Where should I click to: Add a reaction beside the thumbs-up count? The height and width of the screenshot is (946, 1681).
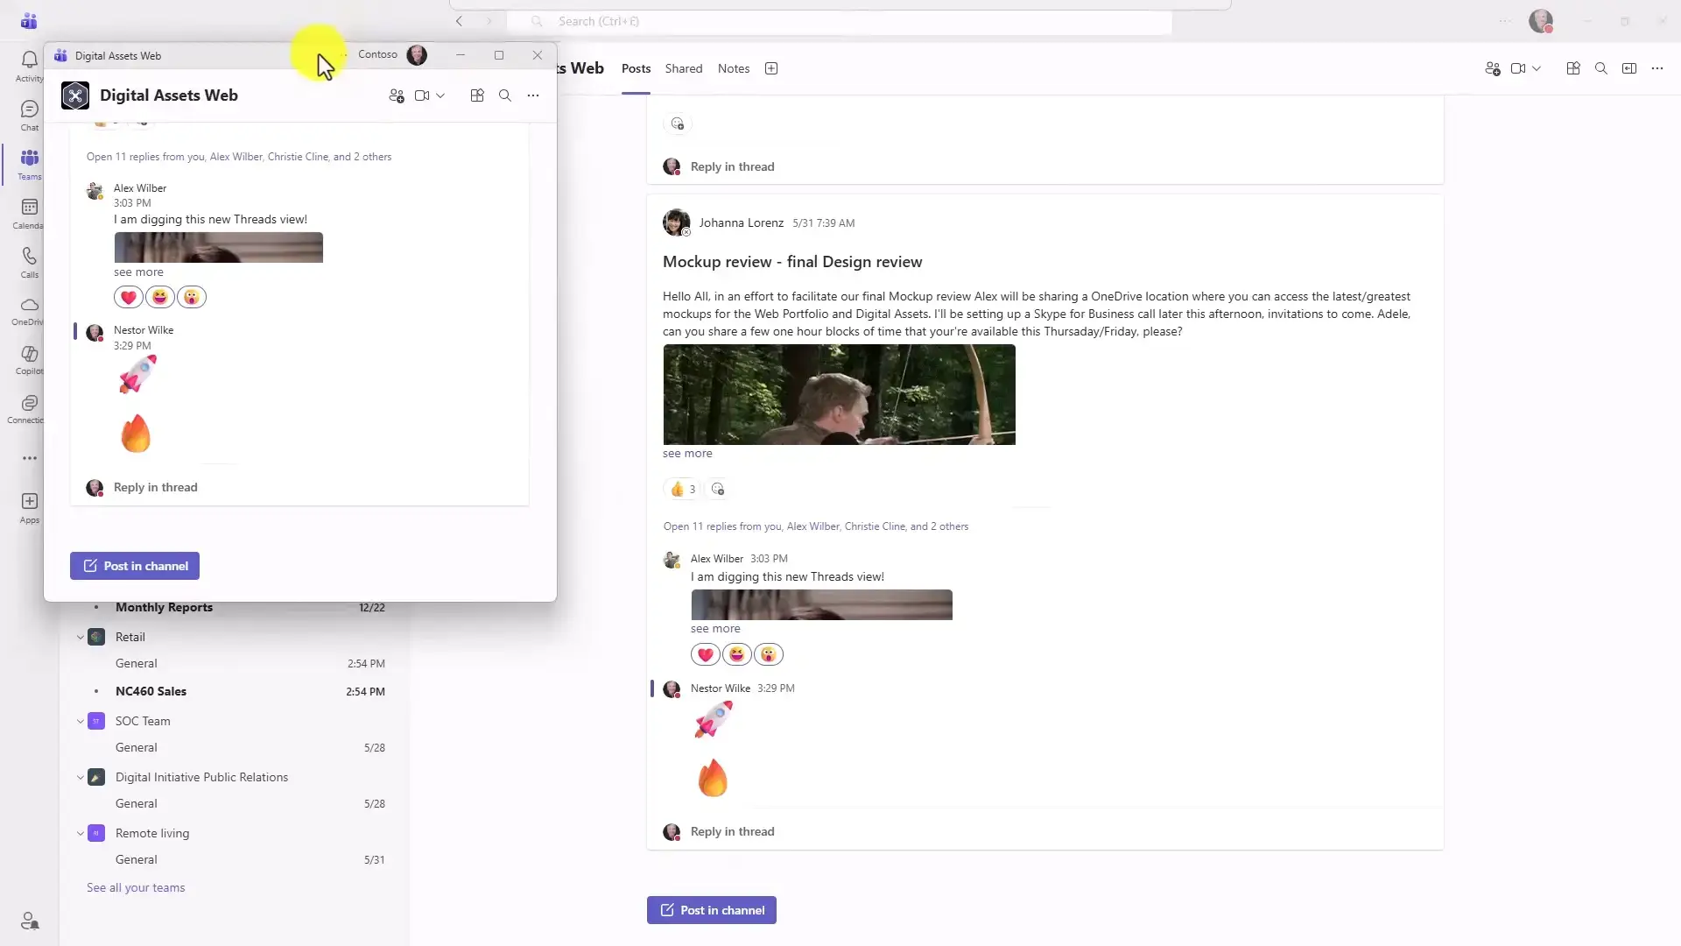click(x=718, y=489)
